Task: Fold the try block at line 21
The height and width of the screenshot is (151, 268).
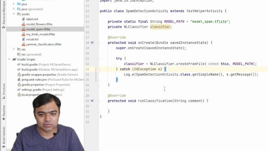Action: [x=98, y=59]
